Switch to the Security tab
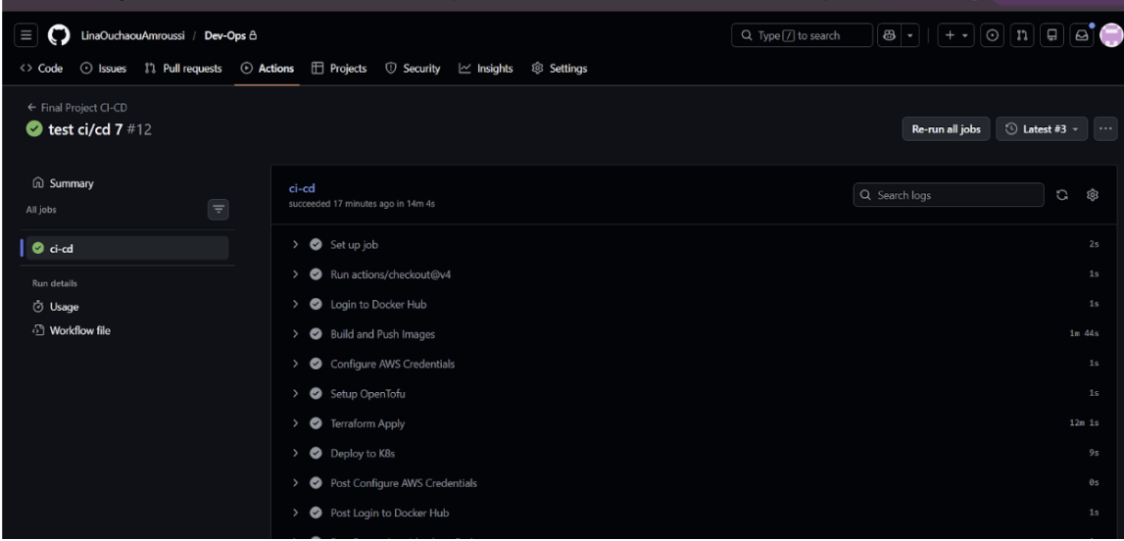This screenshot has width=1124, height=541. click(x=413, y=69)
